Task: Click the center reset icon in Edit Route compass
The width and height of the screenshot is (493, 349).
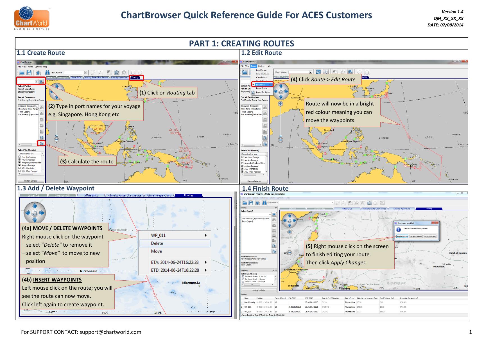Action: coord(281,91)
